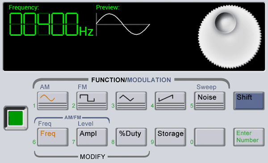The height and width of the screenshot is (163, 268).
Task: Click the rotary knob's finger dimple
Action: [x=225, y=23]
